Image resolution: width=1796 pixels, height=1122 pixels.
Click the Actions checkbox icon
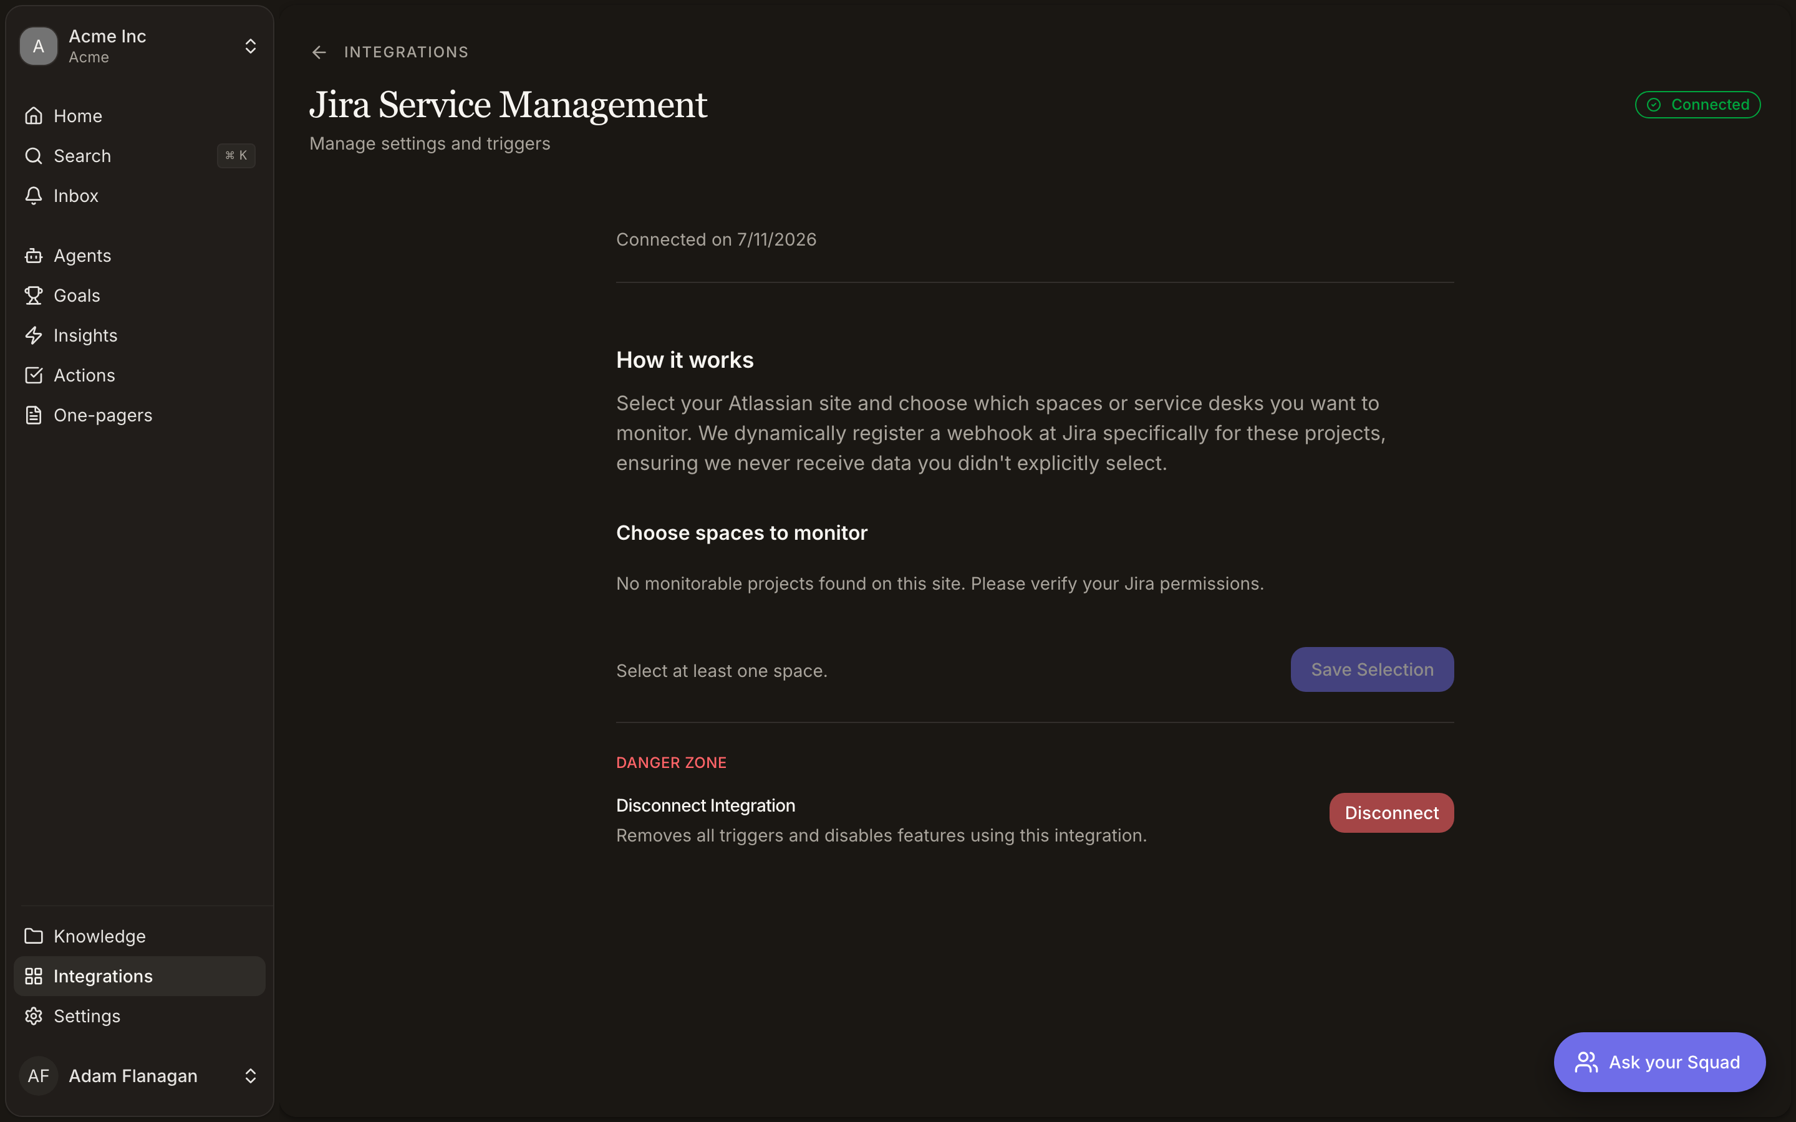point(34,375)
